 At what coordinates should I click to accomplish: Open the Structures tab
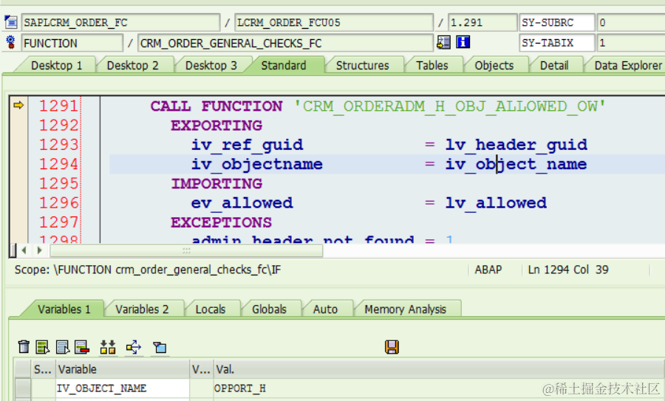[362, 65]
